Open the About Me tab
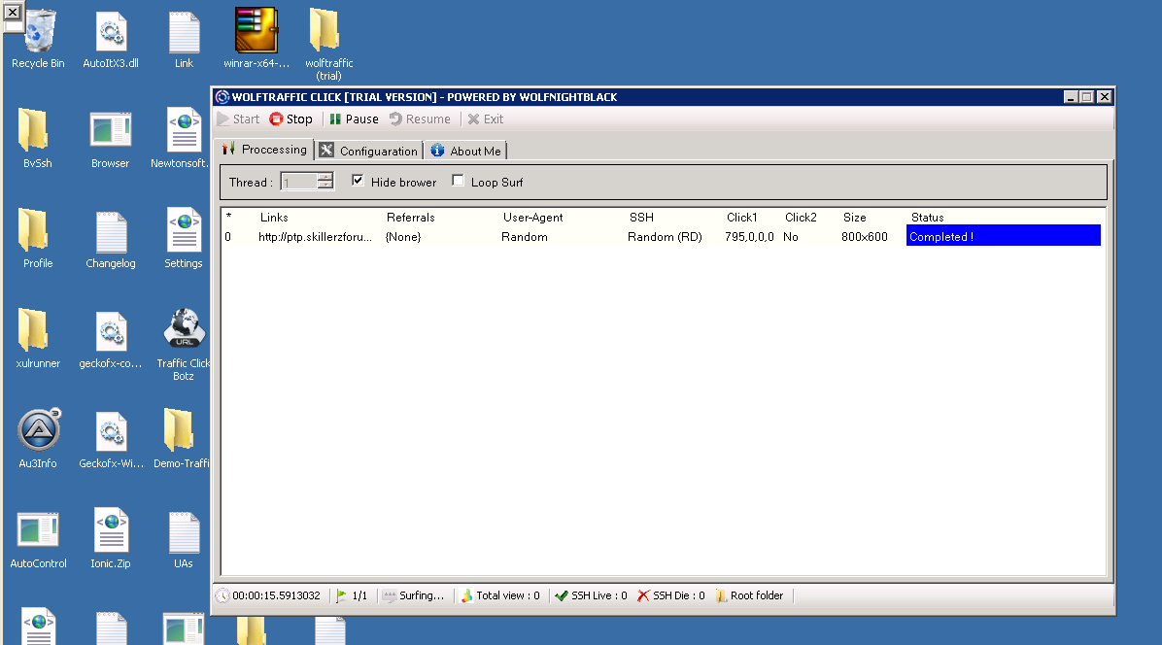 (x=466, y=152)
